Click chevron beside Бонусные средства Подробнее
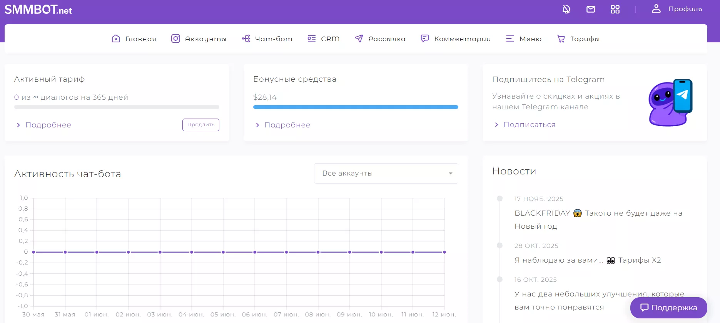Screen dimensions: 720x323 point(257,125)
